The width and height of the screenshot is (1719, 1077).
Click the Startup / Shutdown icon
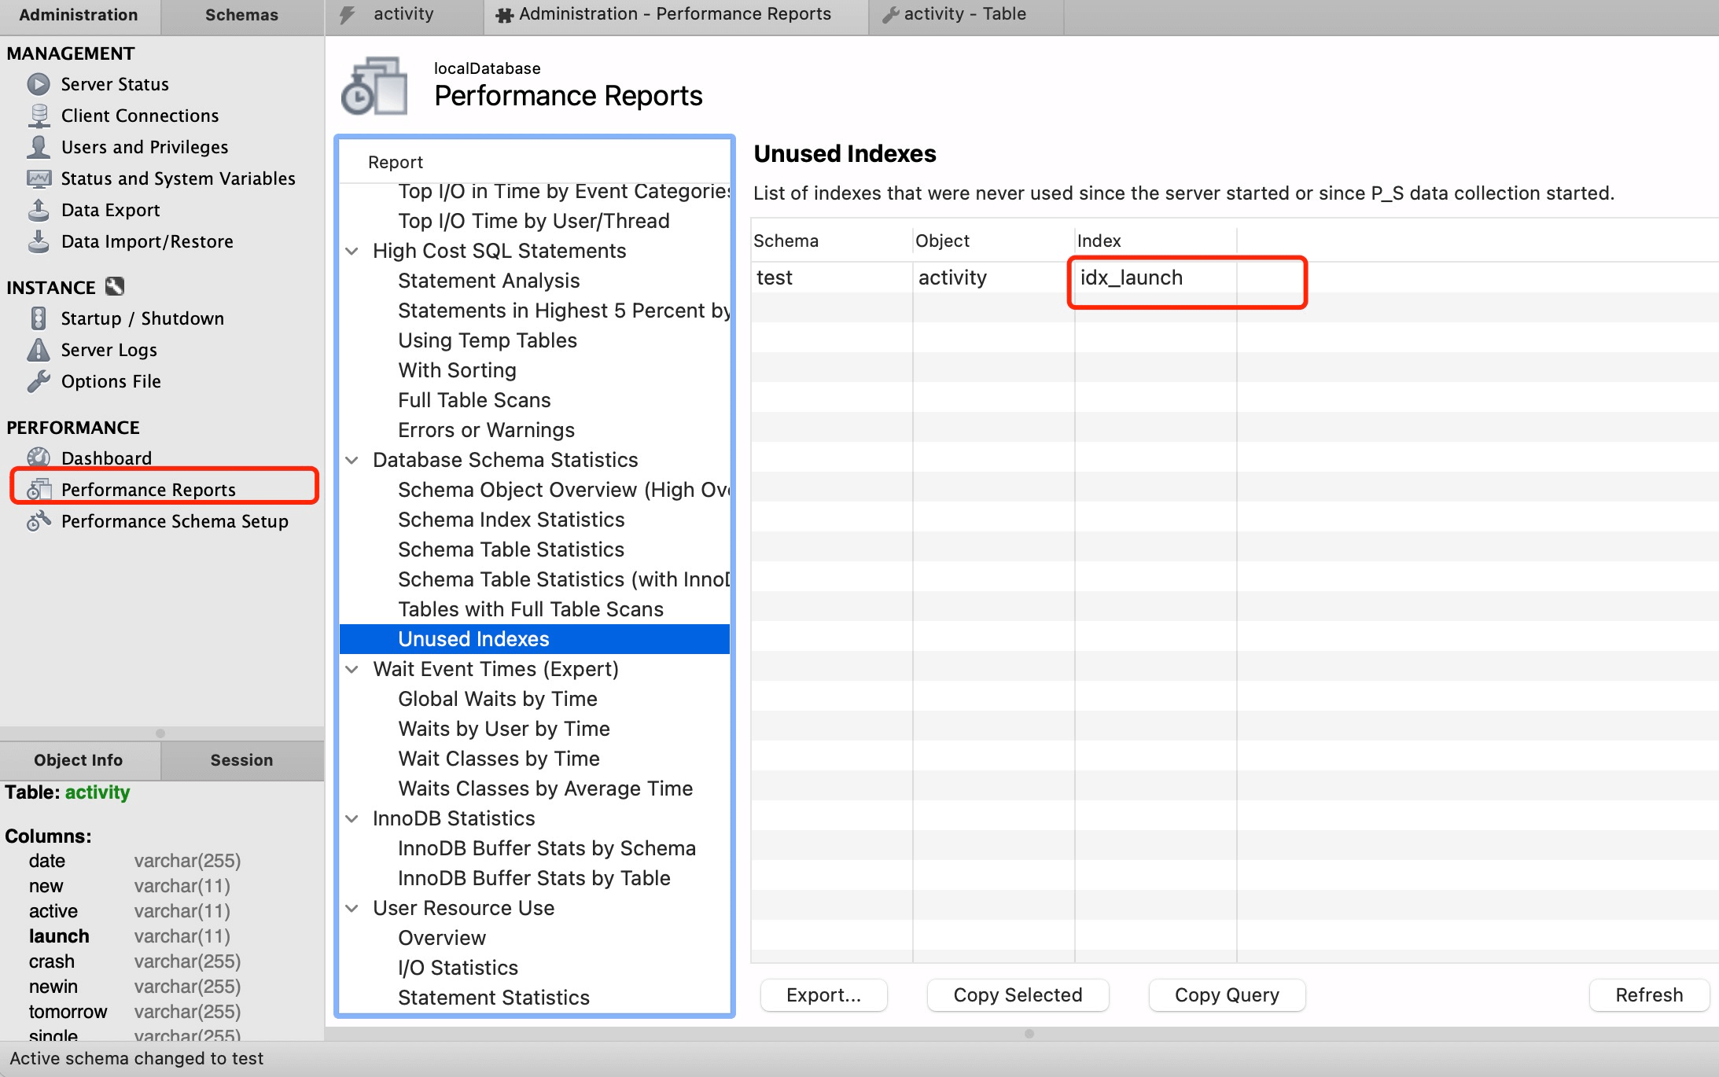click(39, 318)
